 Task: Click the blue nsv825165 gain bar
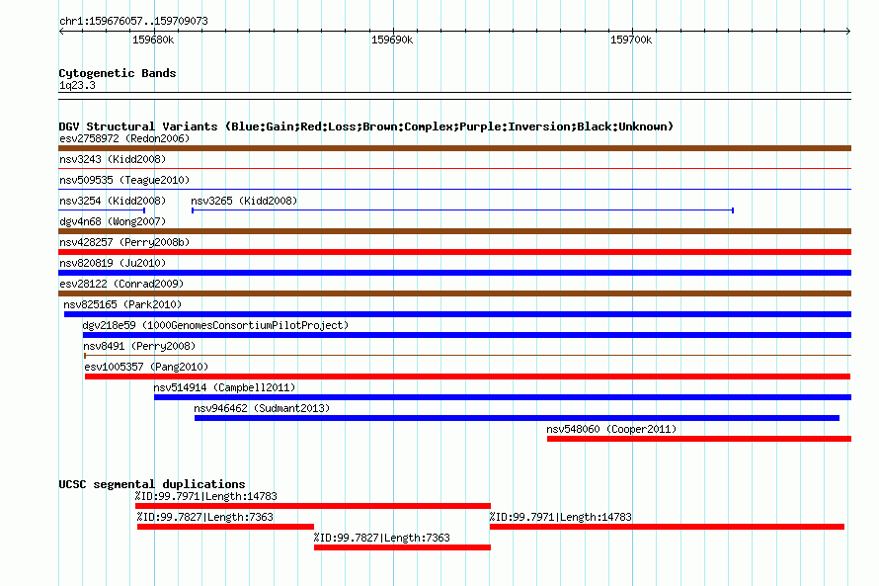point(457,314)
